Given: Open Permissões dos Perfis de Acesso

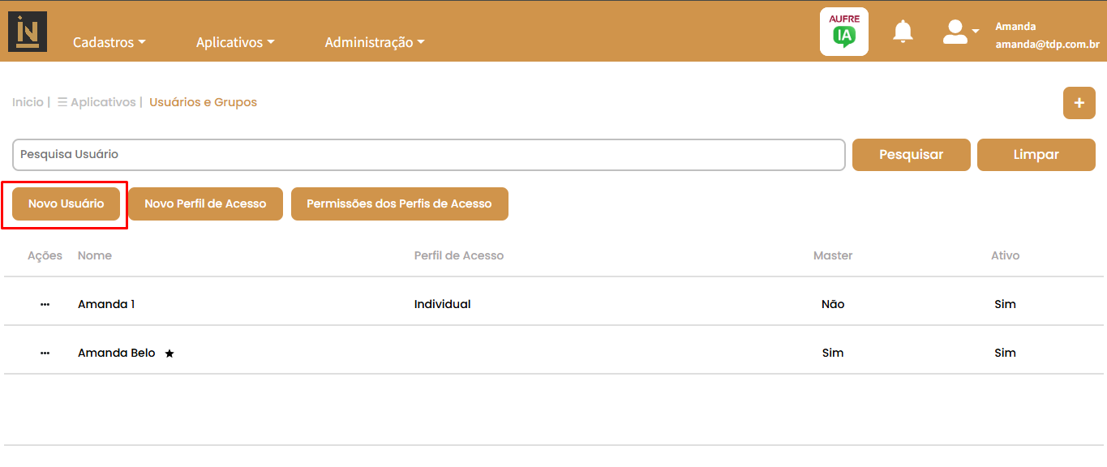Looking at the screenshot, I should [399, 204].
